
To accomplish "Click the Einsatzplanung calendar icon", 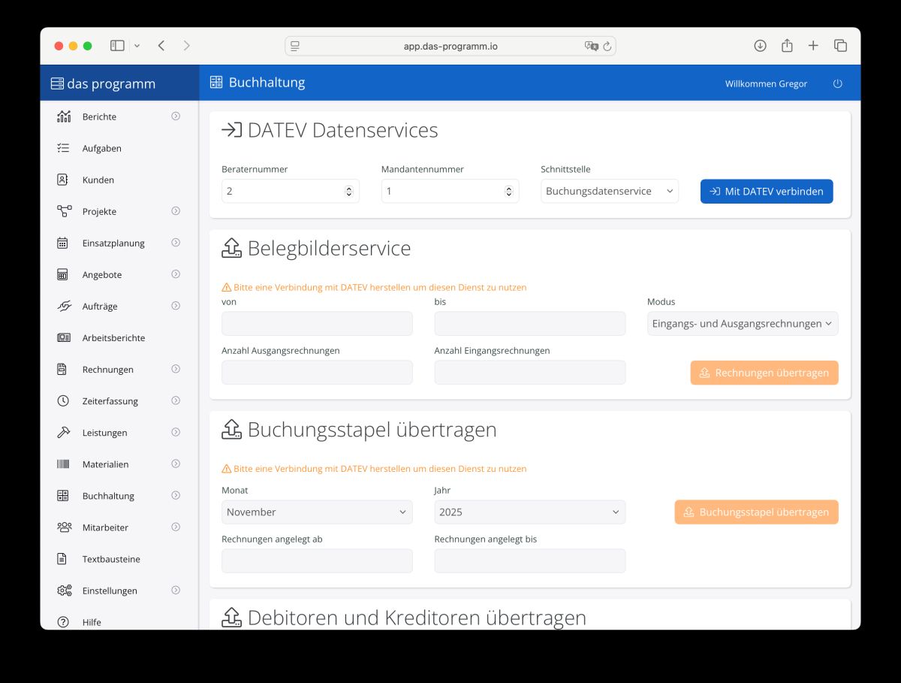I will (x=64, y=243).
